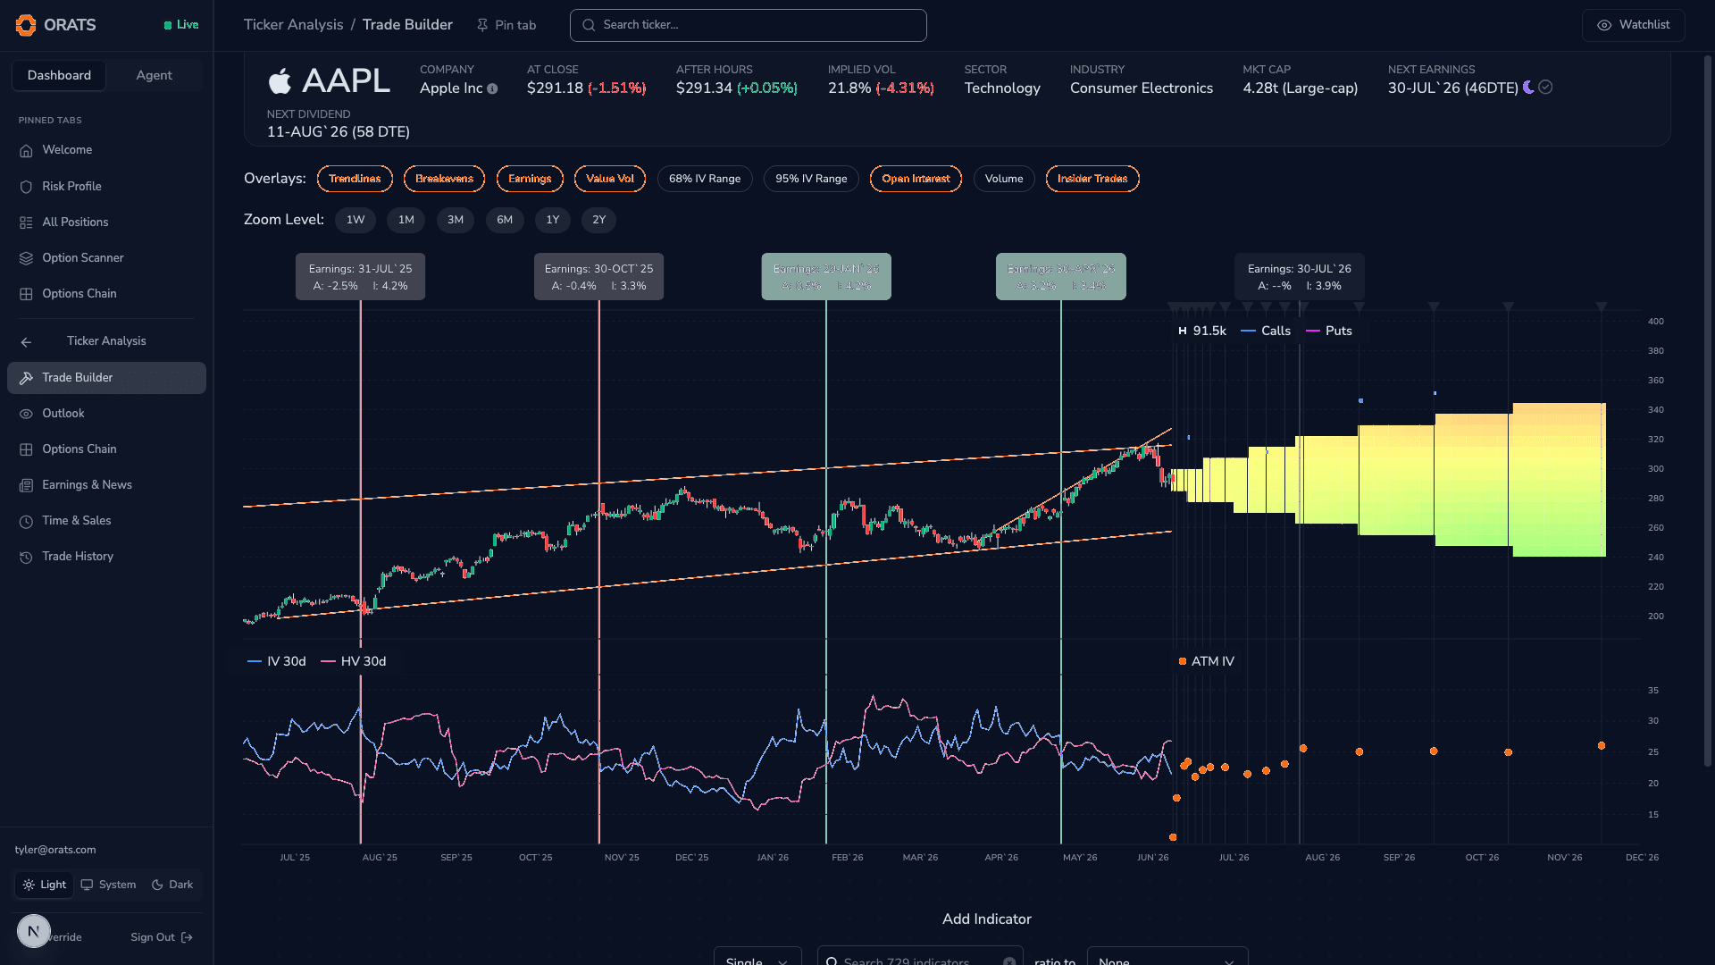
Task: Switch to the Agent tab
Action: pyautogui.click(x=154, y=76)
